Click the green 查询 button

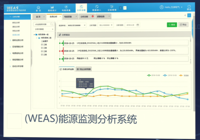click(x=172, y=25)
